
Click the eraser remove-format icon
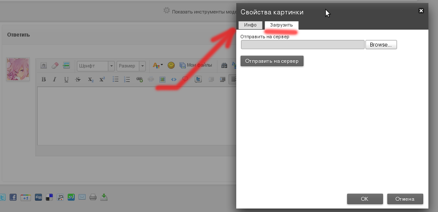55,65
